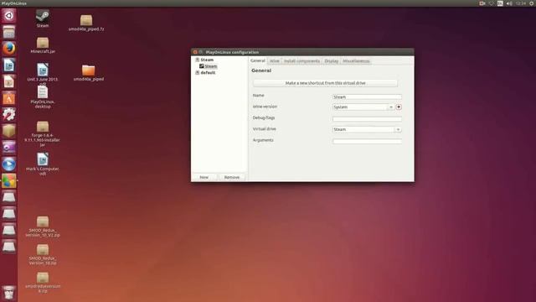Select the orange smod40a_piped folder
The width and height of the screenshot is (536, 302).
[88, 73]
